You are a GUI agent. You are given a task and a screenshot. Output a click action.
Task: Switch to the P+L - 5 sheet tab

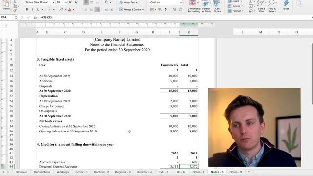163,172
